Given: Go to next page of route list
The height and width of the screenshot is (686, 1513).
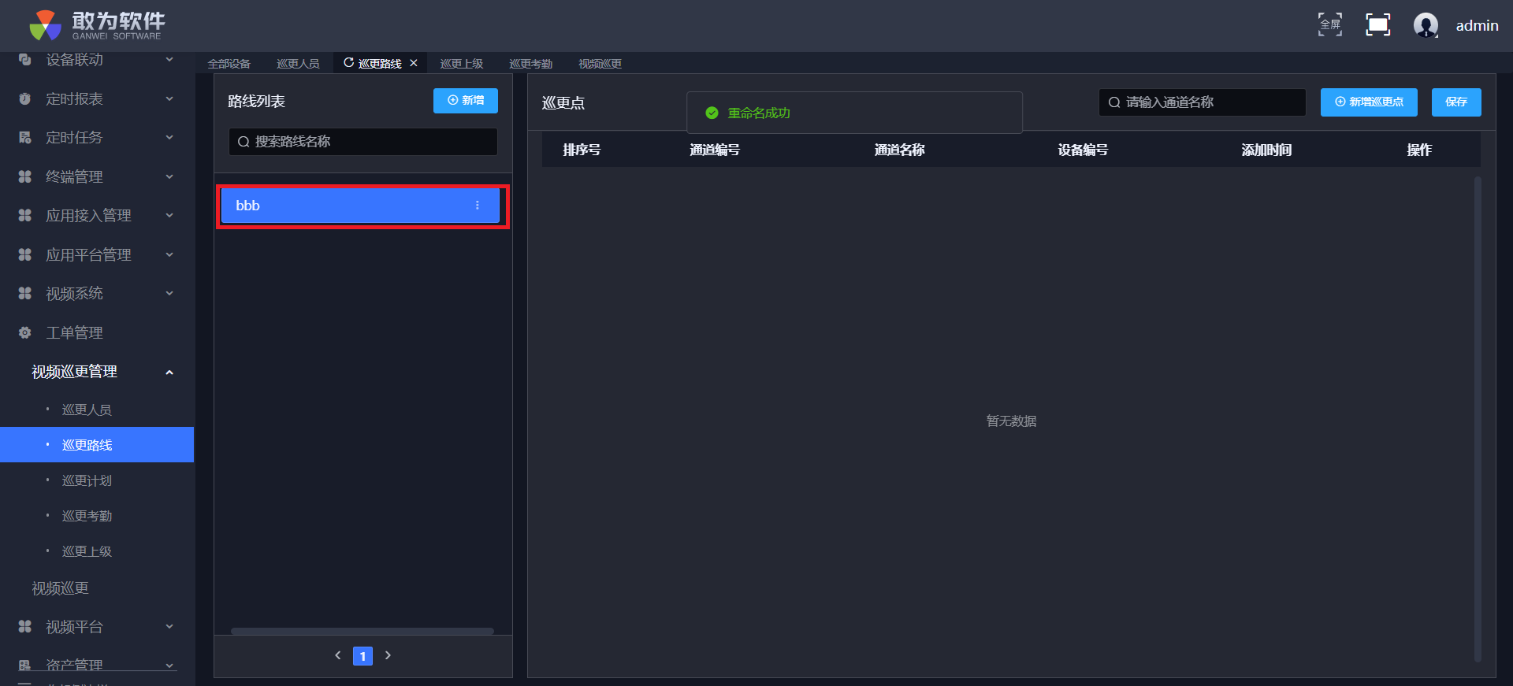Looking at the screenshot, I should (x=388, y=655).
